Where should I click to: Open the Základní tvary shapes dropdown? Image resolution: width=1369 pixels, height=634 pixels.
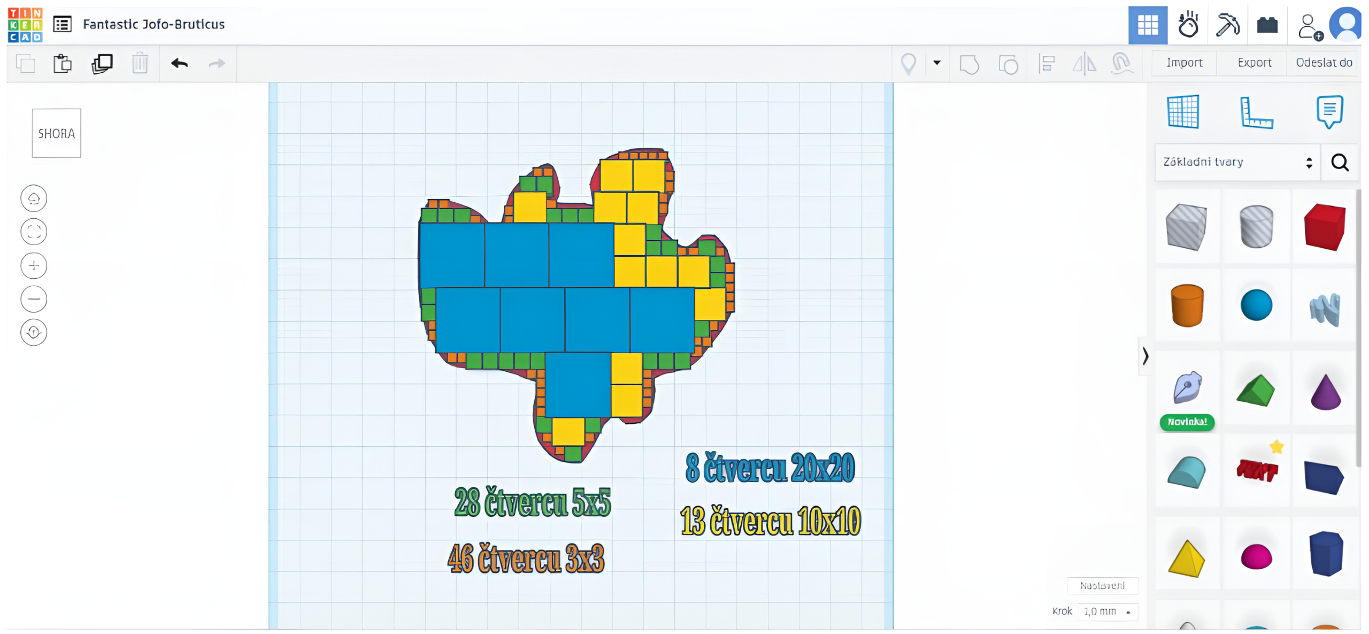tap(1237, 162)
